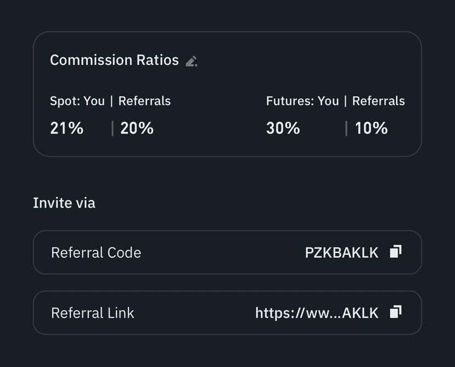The height and width of the screenshot is (367, 455).
Task: Click the "Invite via" heading
Action: click(x=64, y=203)
